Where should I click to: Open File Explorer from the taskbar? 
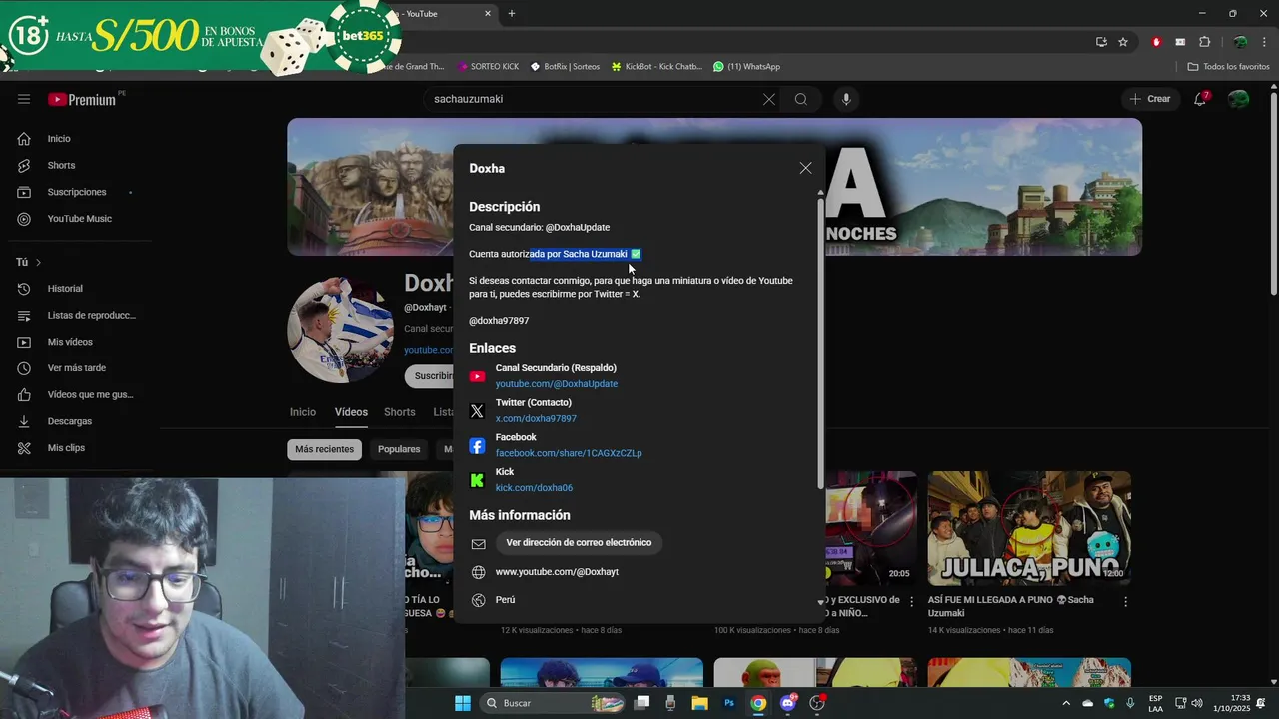click(700, 703)
